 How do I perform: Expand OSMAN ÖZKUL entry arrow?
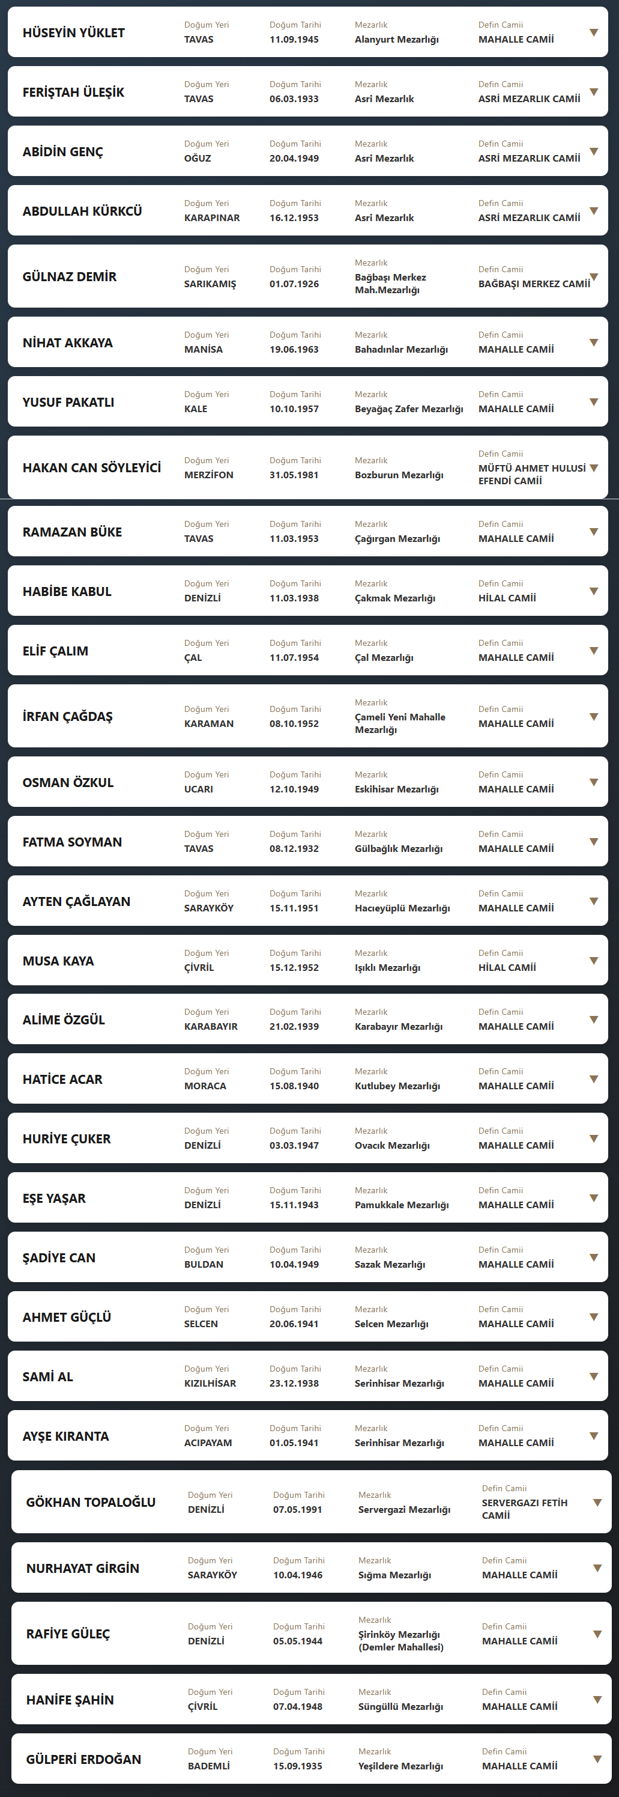click(x=594, y=782)
